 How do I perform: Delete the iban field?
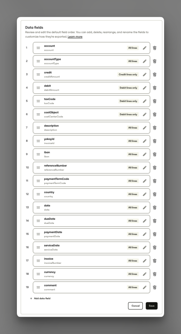pos(155,154)
